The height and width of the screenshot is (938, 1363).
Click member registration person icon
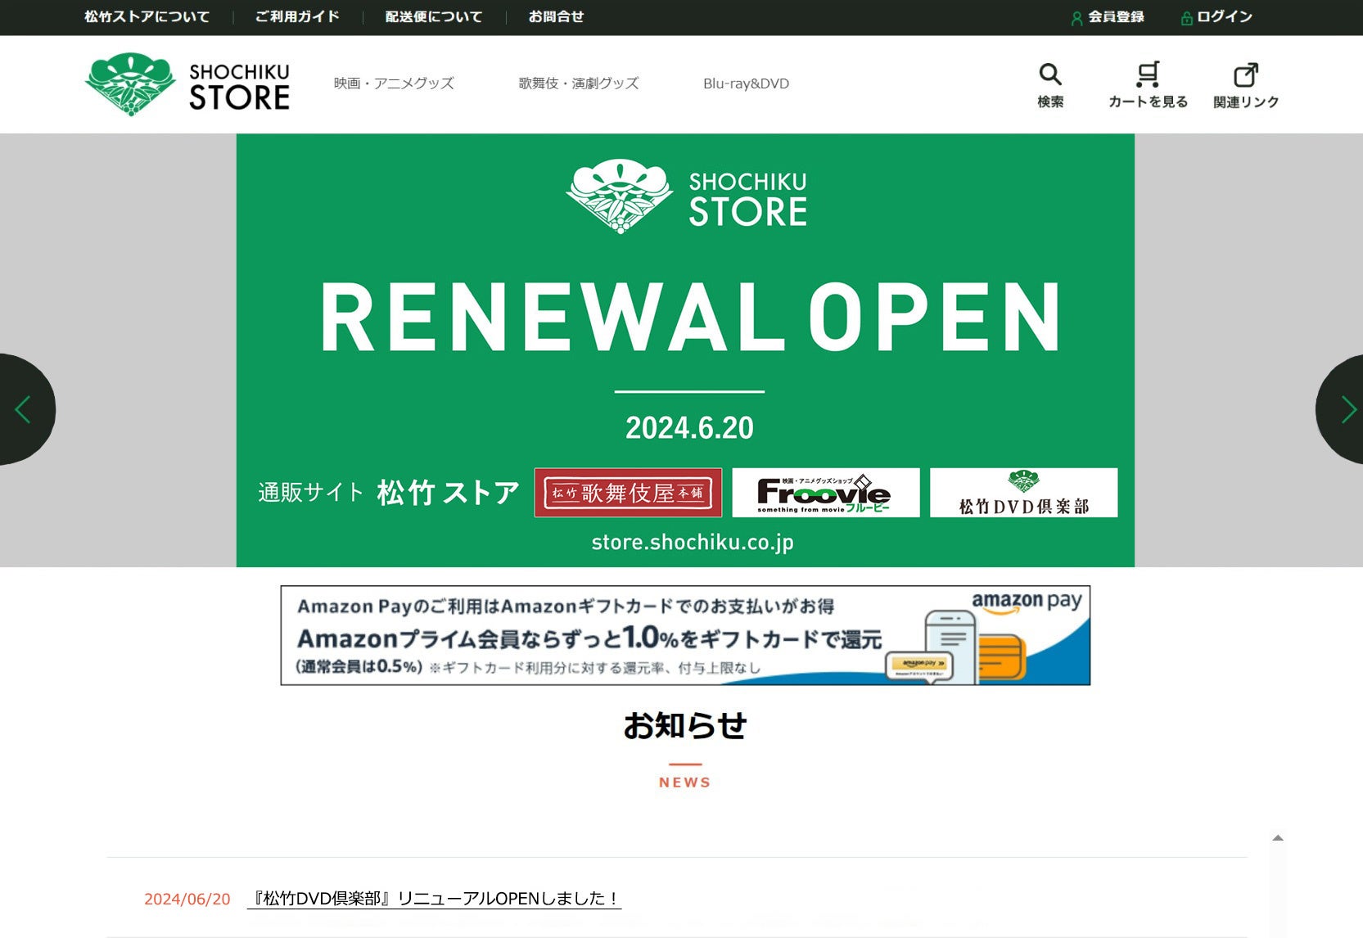point(1076,18)
